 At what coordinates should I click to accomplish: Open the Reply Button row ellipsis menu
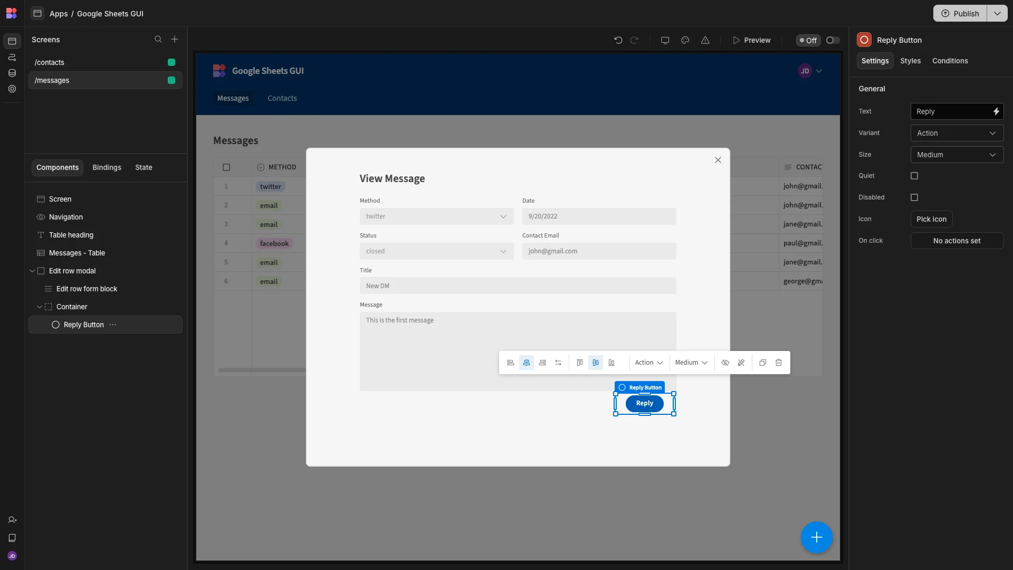(113, 325)
